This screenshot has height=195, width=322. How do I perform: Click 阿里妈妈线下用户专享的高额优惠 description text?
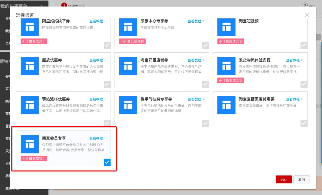tap(68, 28)
